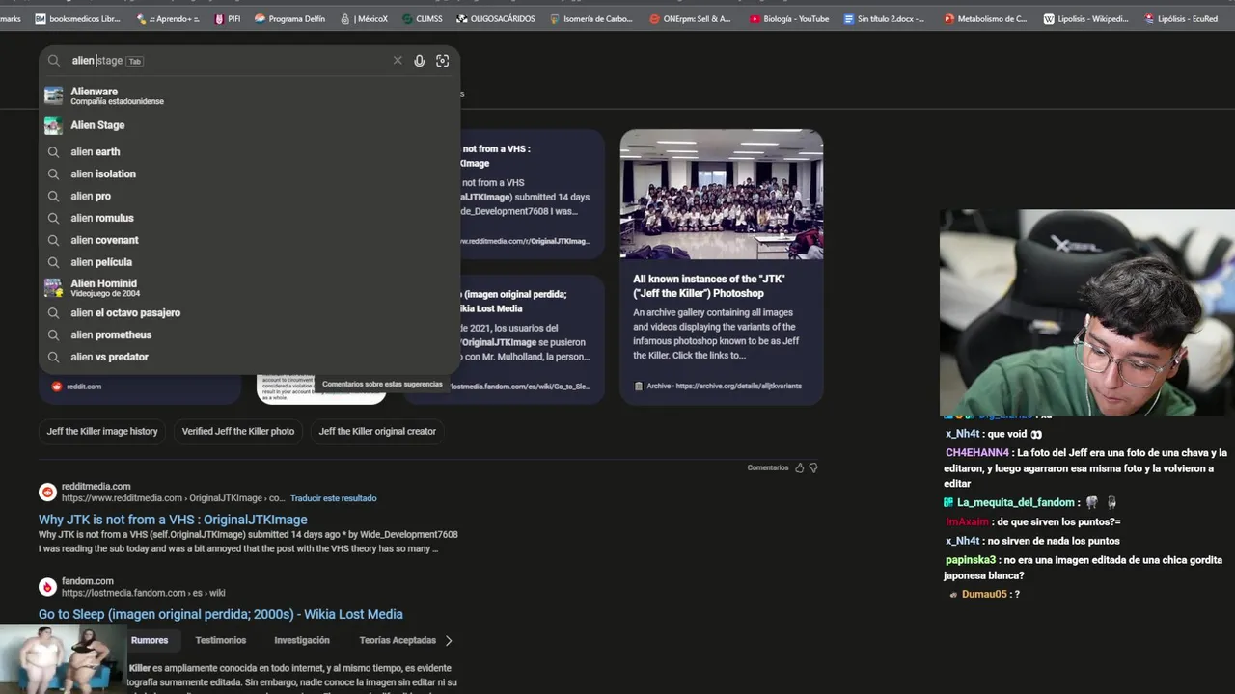The width and height of the screenshot is (1235, 694).
Task: Choose the 'alien earth' suggestion
Action: (x=249, y=151)
